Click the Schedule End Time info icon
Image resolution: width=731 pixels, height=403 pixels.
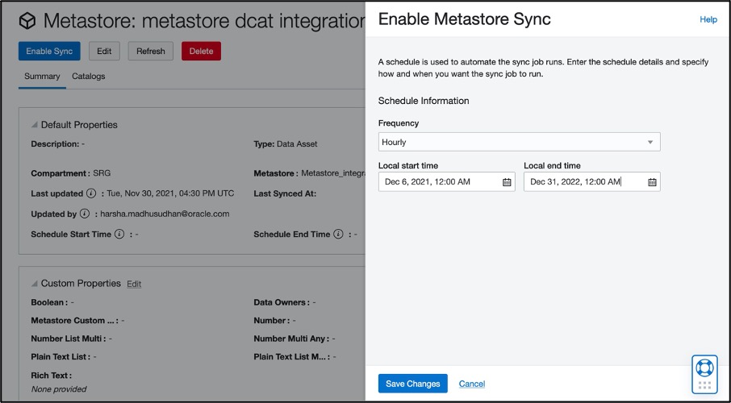[338, 235]
